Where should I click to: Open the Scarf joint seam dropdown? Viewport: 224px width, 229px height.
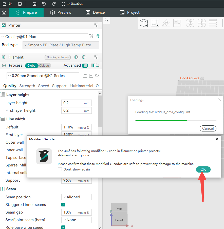point(77,220)
